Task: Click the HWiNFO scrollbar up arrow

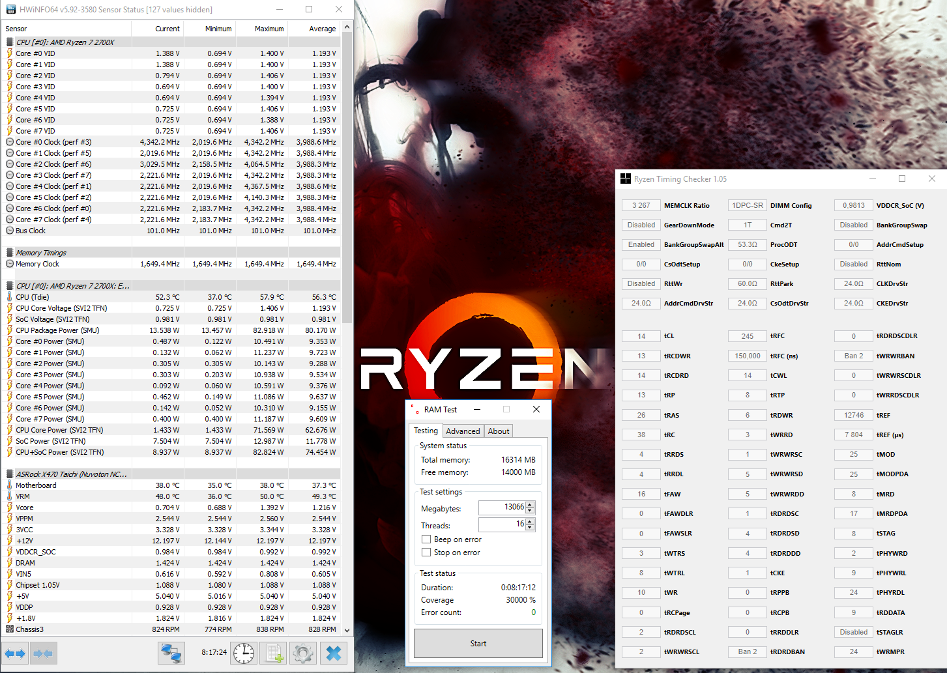Action: click(347, 27)
